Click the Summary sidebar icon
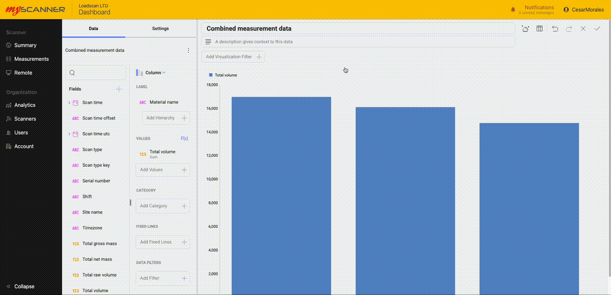 pos(9,45)
